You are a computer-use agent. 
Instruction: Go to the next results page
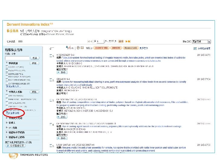pyautogui.click(x=127, y=41)
